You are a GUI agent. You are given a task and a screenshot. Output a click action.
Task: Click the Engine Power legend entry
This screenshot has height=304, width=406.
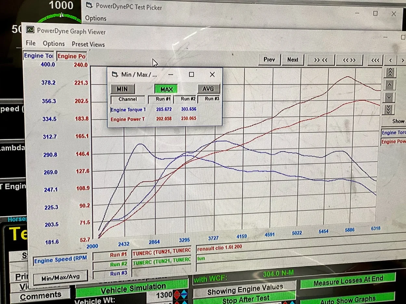[393, 142]
